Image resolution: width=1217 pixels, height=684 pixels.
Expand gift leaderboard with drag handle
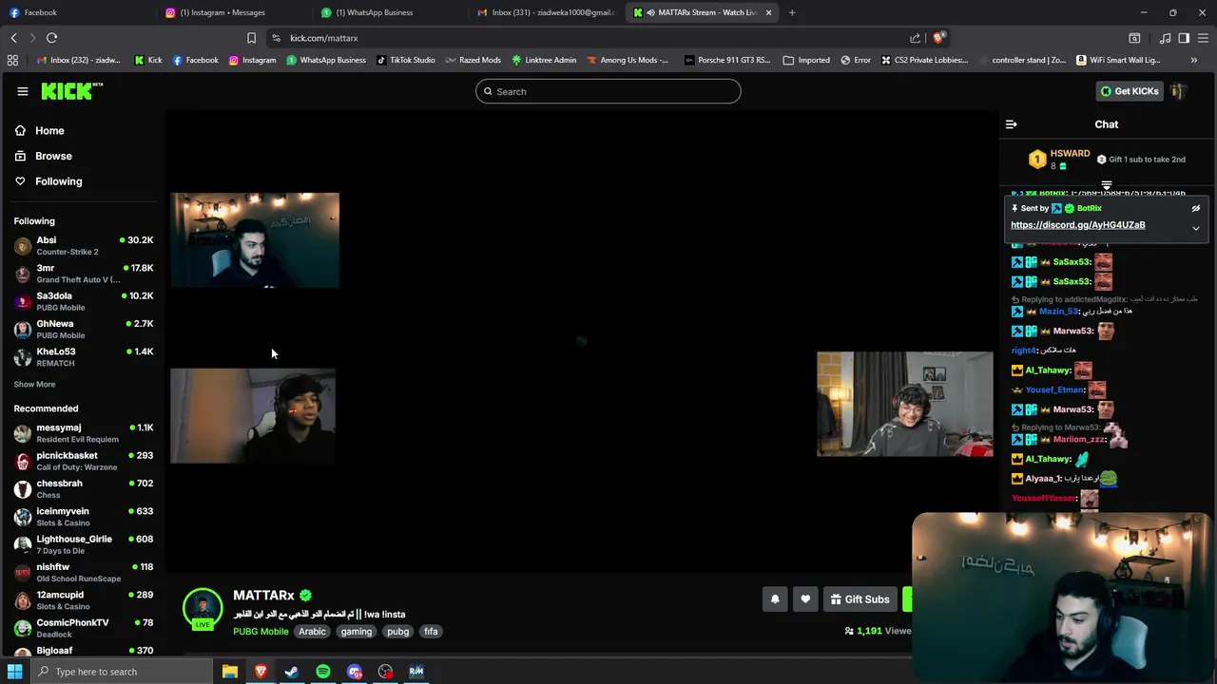1107,185
